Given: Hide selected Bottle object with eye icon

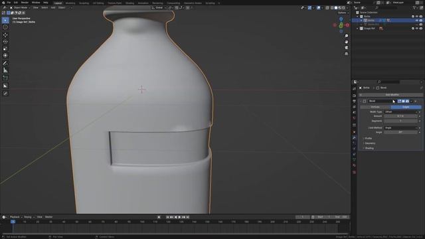Looking at the screenshot, I should point(417,21).
